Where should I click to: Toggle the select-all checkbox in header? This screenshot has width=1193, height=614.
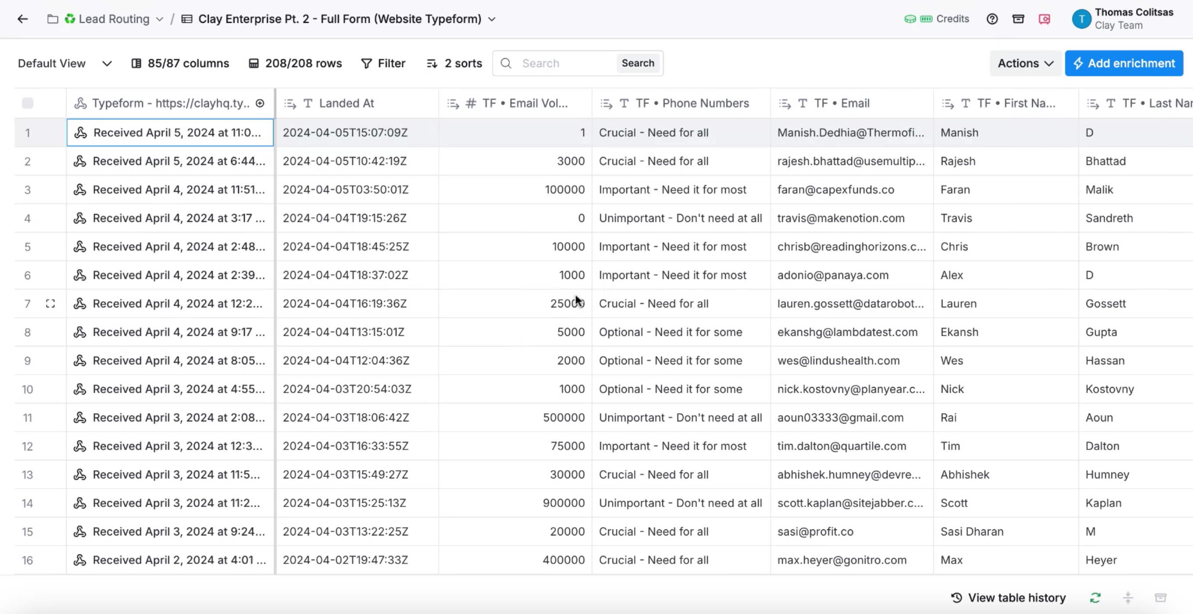(x=27, y=103)
